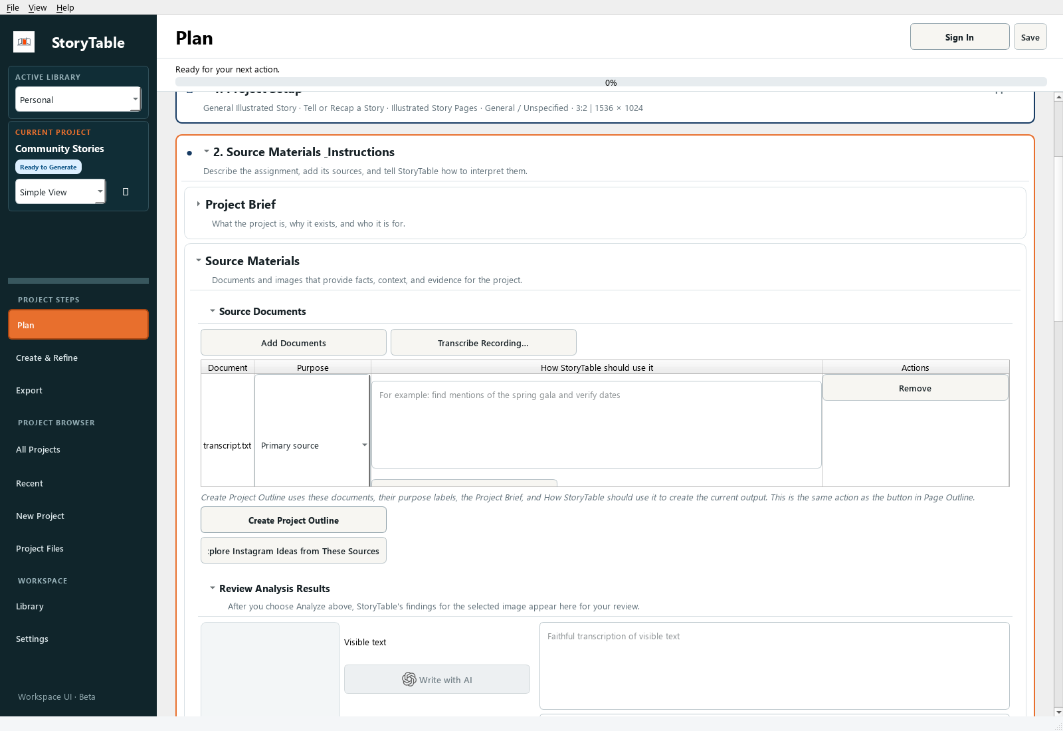Viewport: 1063px width, 731px height.
Task: Open the View menu
Action: pos(37,7)
